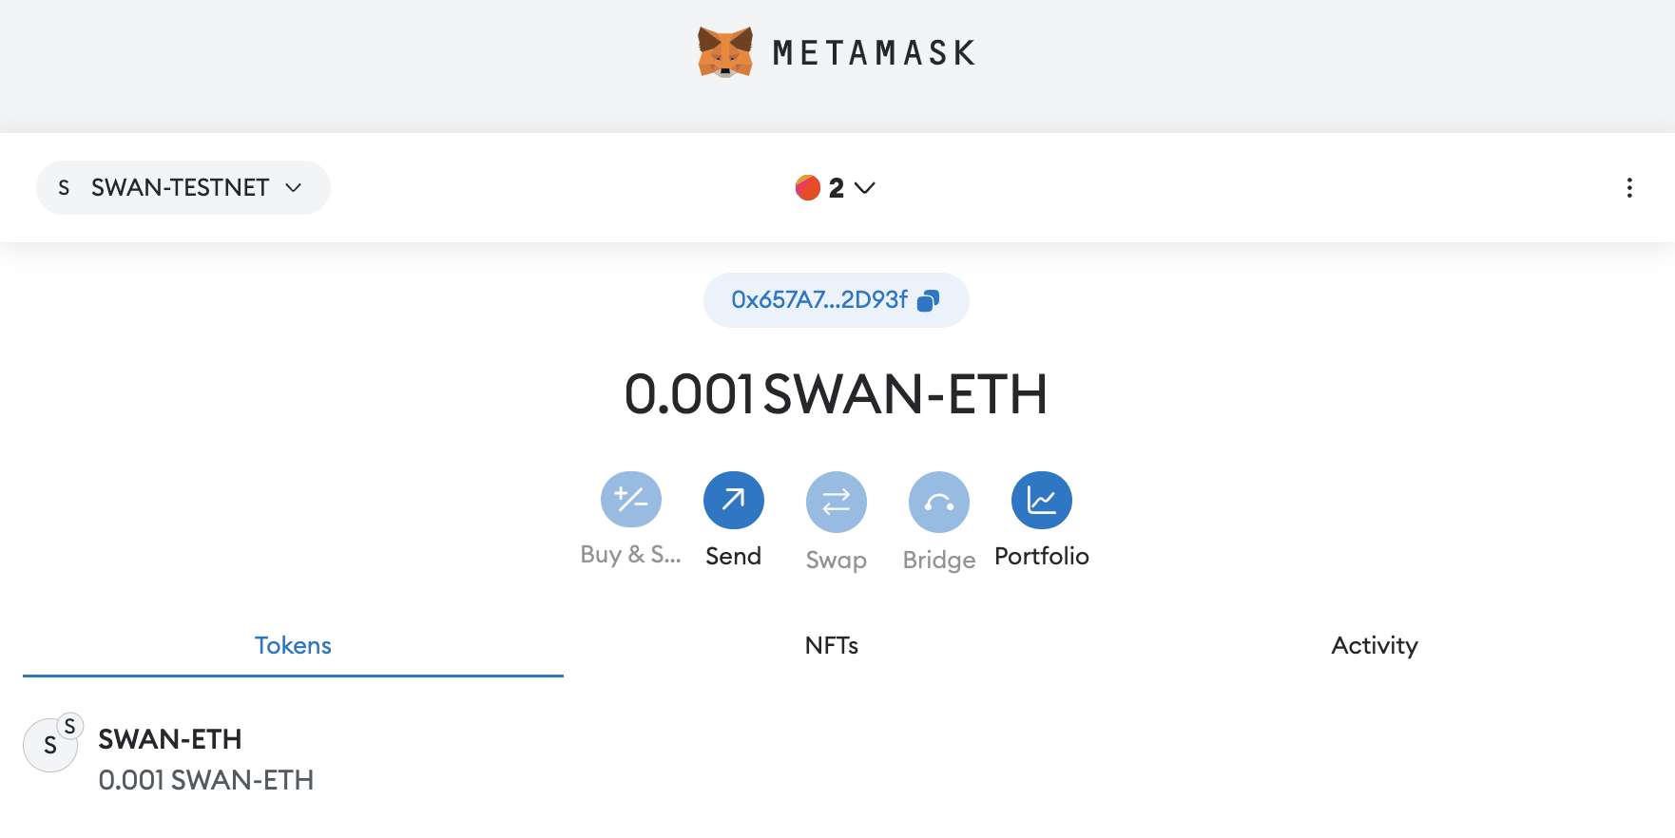Open the SWAN-TESTNET network dropdown

pyautogui.click(x=183, y=188)
